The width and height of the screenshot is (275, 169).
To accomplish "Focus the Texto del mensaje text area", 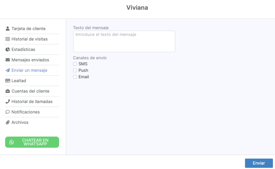I will tap(124, 41).
